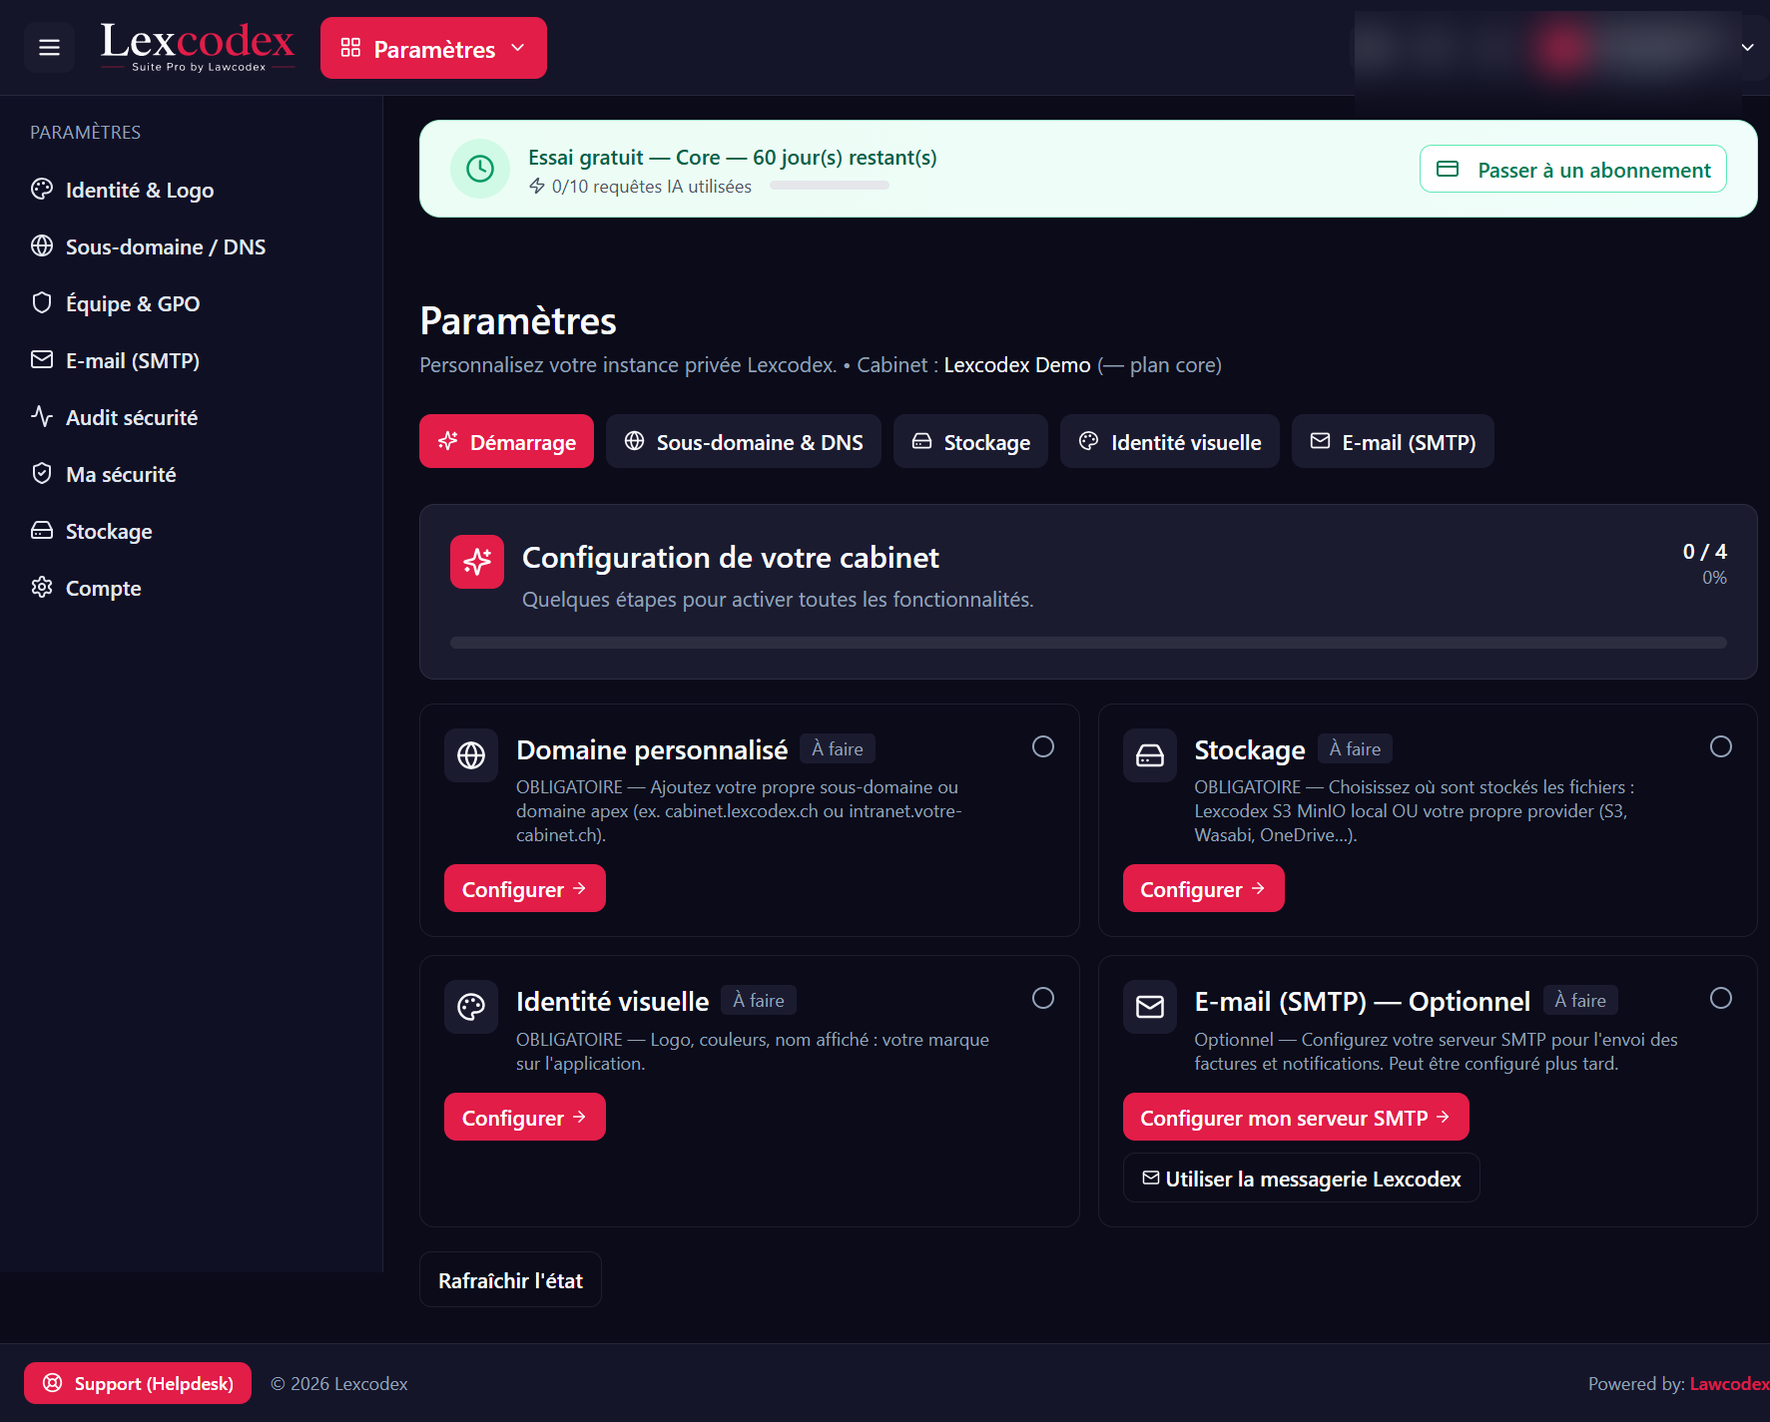The width and height of the screenshot is (1770, 1422).
Task: Click the cabinet configuration progress bar
Action: coord(1088,643)
